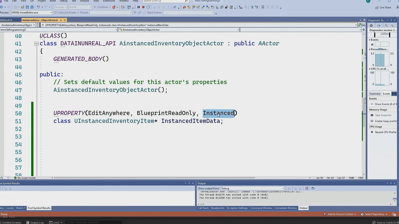This screenshot has width=399, height=224.
Task: Select the Locals tab
Action: tap(10, 208)
